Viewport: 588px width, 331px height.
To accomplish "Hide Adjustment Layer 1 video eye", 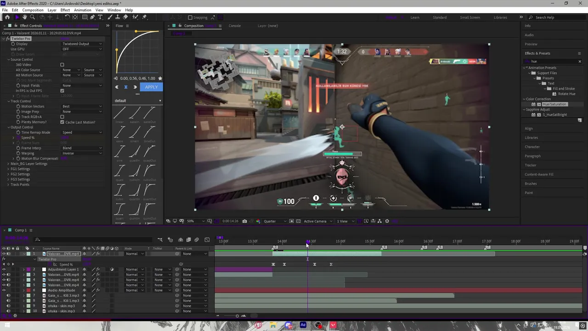I will tap(4, 269).
